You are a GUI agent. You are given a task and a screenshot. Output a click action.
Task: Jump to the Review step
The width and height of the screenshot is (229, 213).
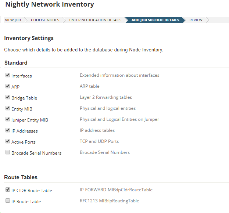pyautogui.click(x=196, y=20)
